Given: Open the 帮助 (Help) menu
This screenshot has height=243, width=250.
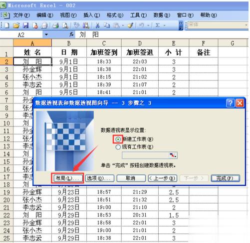Looking at the screenshot, I should (x=209, y=15).
